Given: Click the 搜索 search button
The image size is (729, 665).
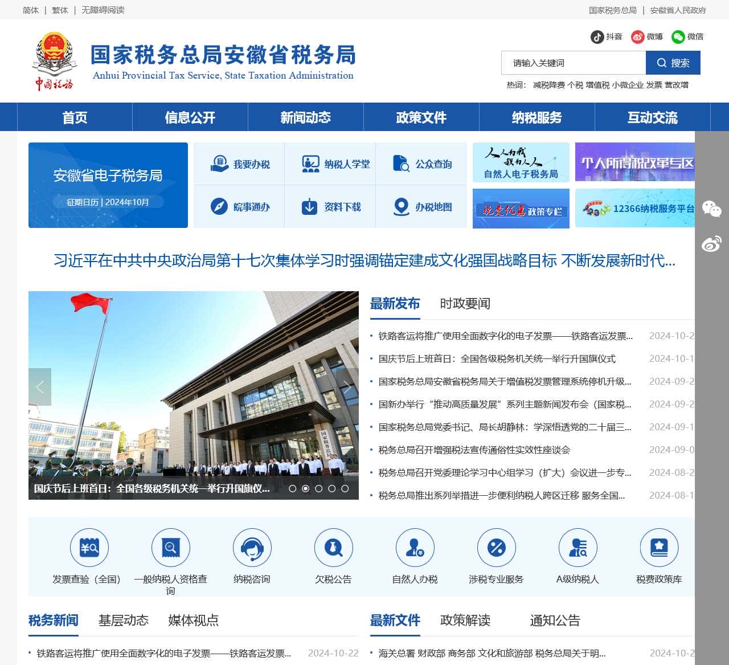Looking at the screenshot, I should coord(672,63).
